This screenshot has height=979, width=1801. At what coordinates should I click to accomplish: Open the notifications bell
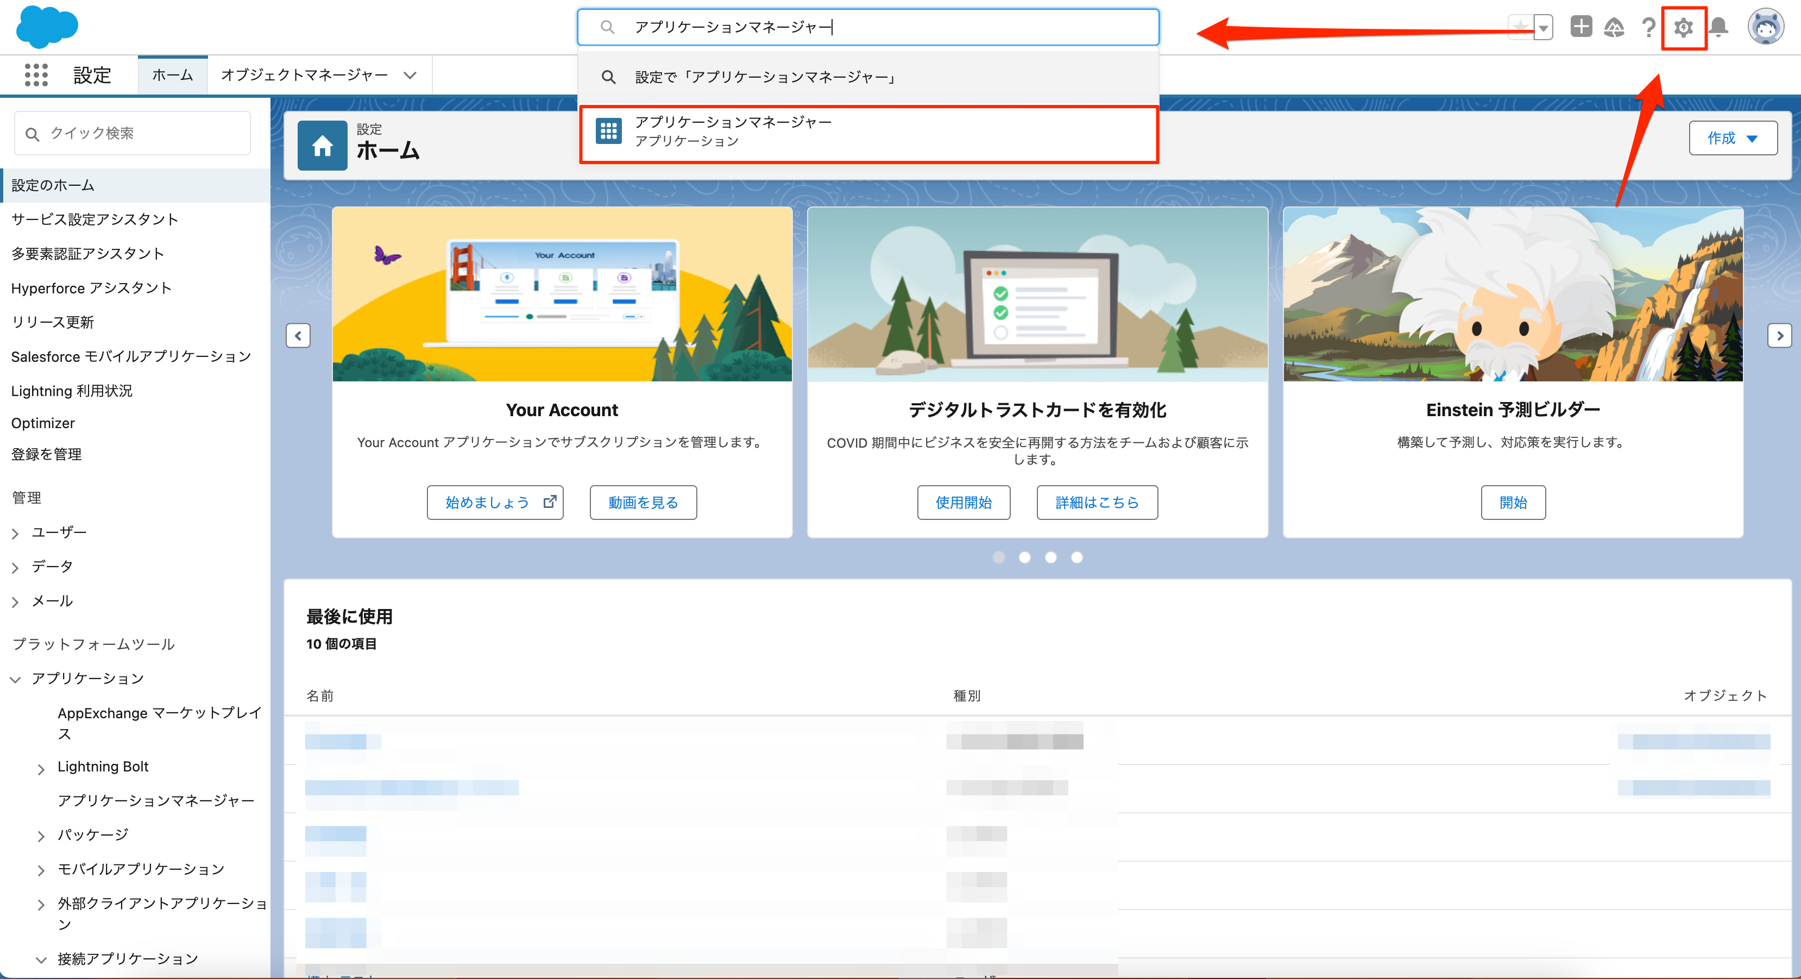pos(1718,27)
